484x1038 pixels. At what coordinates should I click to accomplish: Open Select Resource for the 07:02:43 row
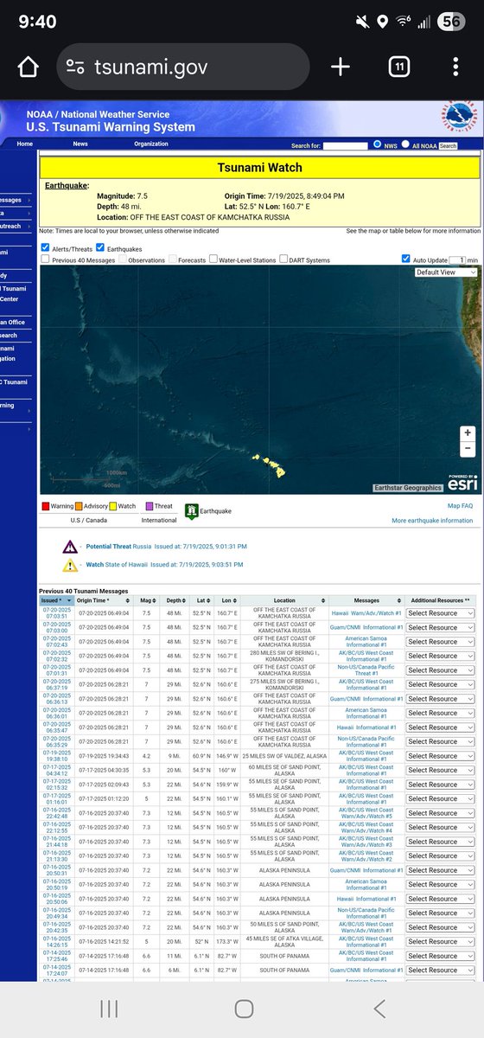(440, 642)
